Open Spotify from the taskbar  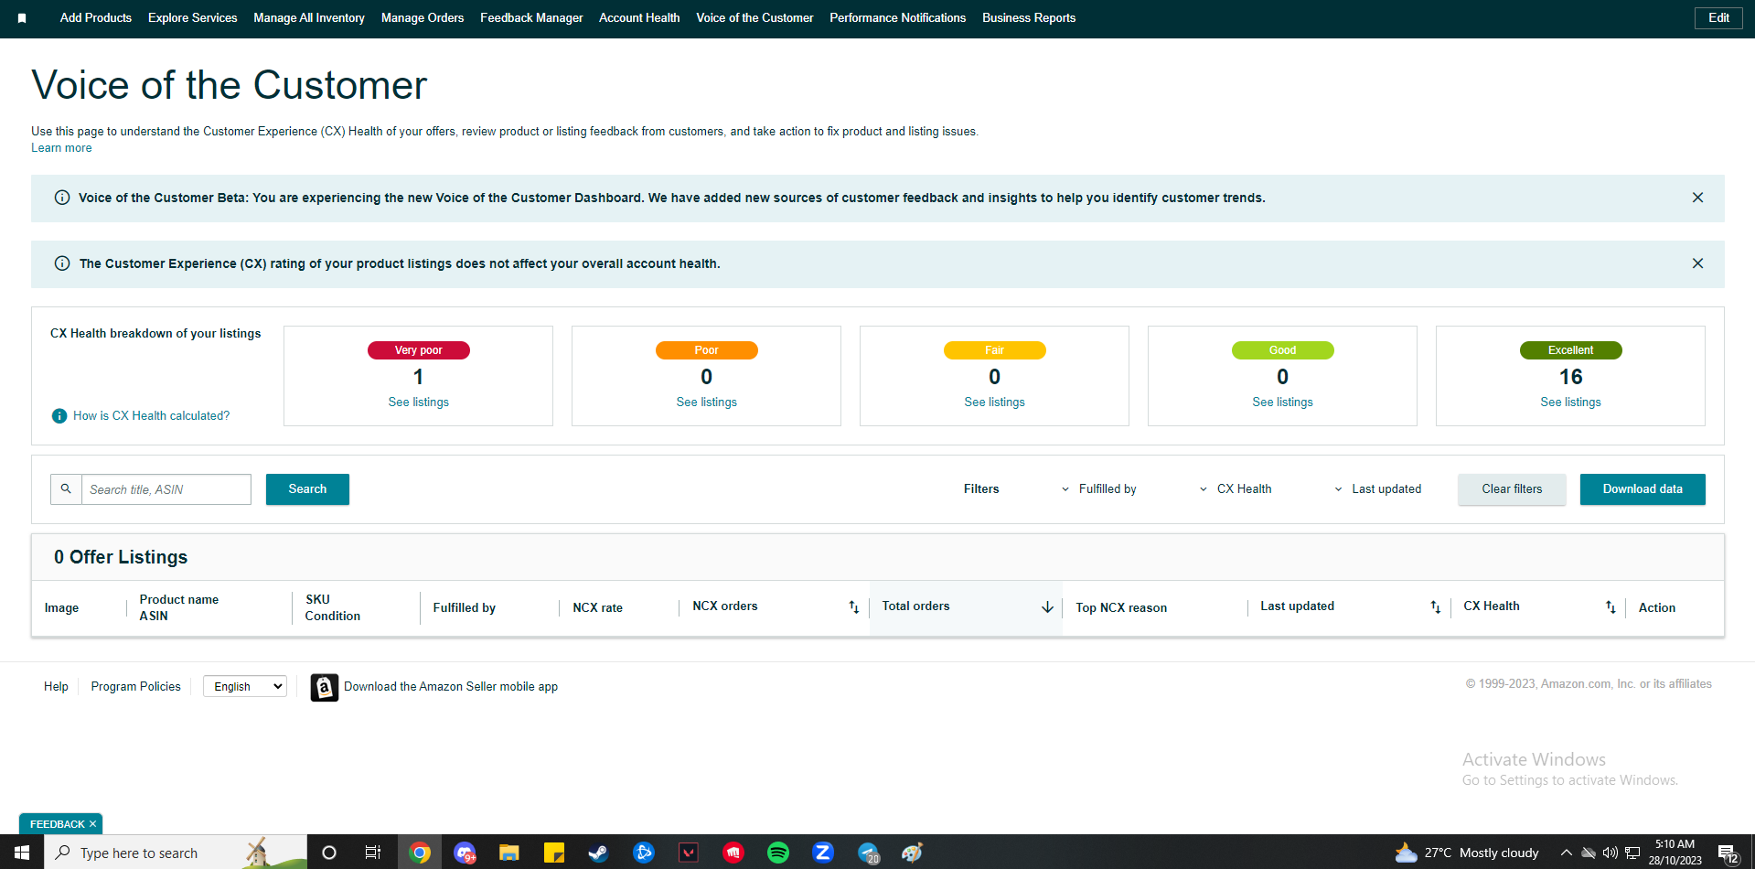coord(778,853)
